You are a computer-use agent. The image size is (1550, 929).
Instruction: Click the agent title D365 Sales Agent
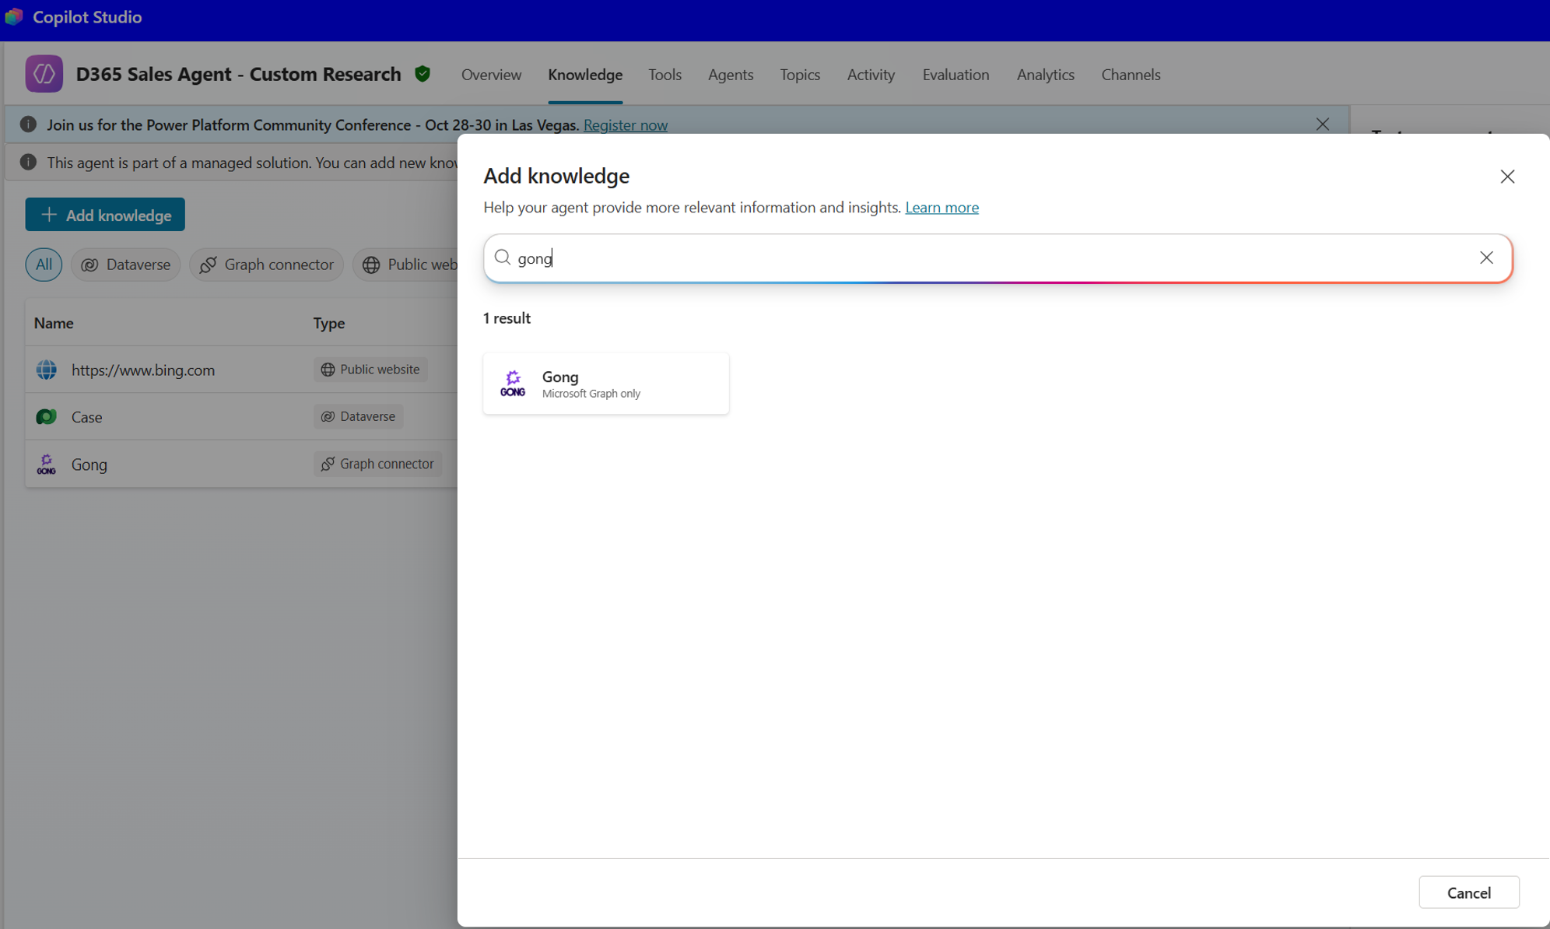point(239,74)
